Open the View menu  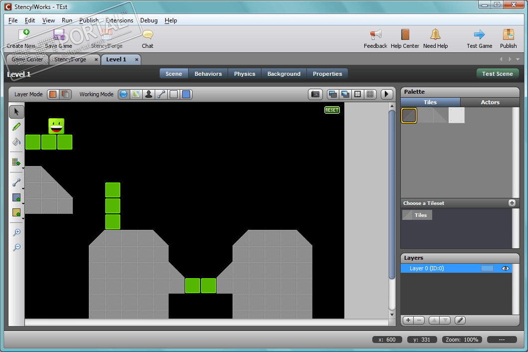(x=48, y=20)
